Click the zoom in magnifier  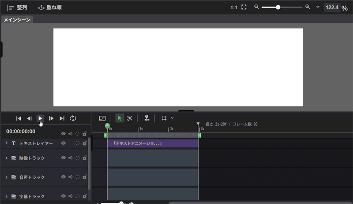(308, 8)
